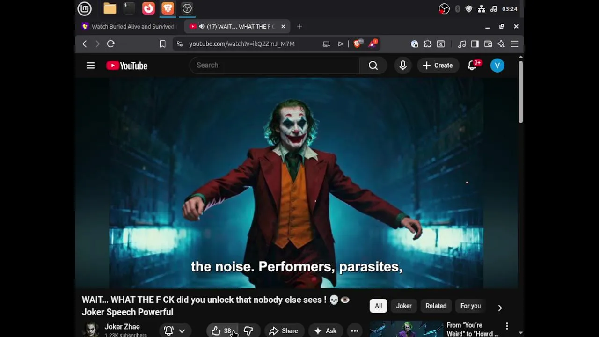Open the 03:24 clock calendar

(510, 9)
